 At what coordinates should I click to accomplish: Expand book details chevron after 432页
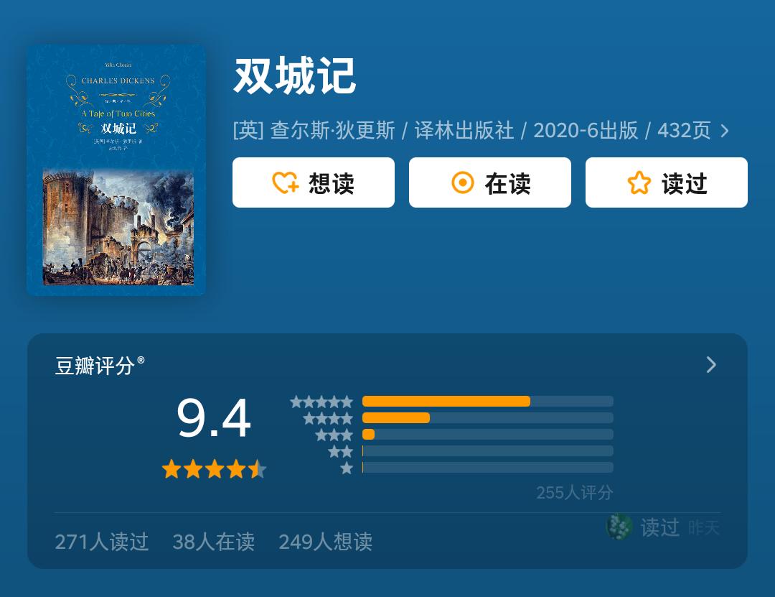click(x=725, y=131)
